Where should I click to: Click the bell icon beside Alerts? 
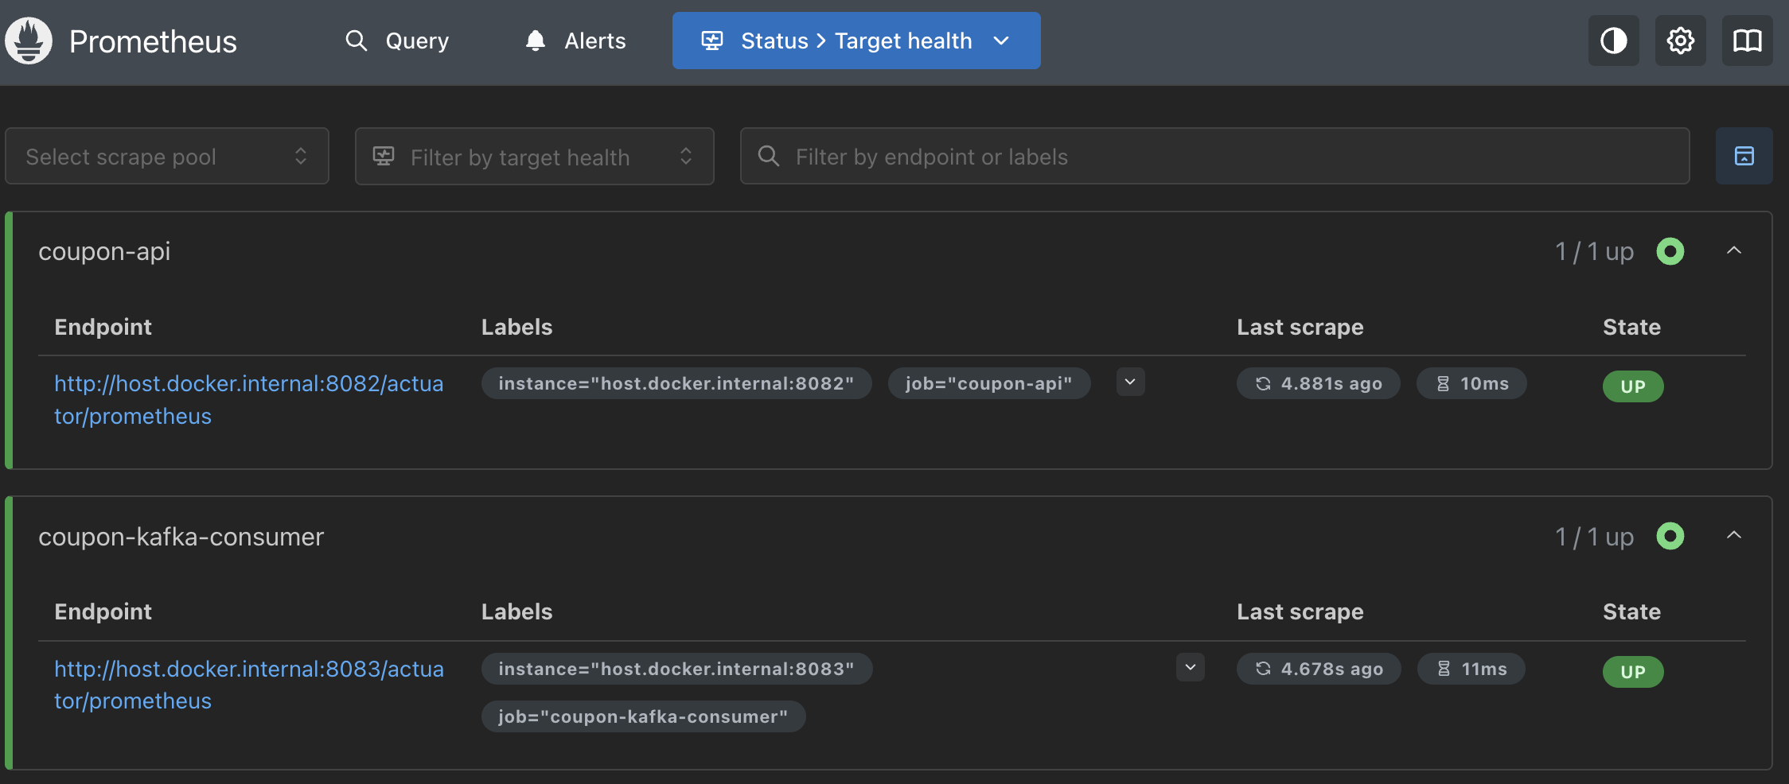(x=536, y=41)
